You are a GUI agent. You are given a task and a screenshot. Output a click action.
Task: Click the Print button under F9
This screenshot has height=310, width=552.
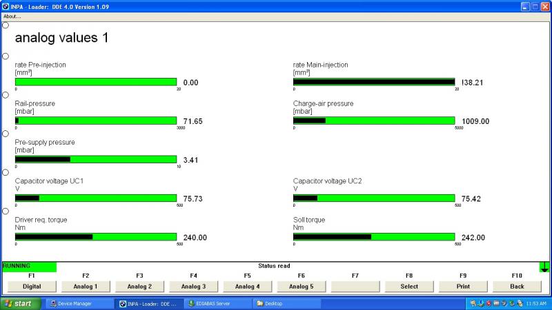[463, 286]
